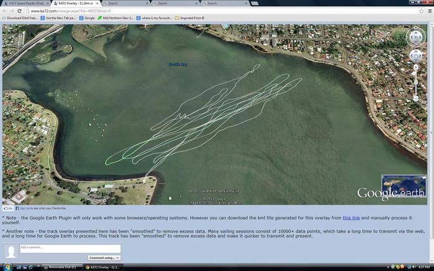Open 'this link' to download kml file

[x=351, y=218]
